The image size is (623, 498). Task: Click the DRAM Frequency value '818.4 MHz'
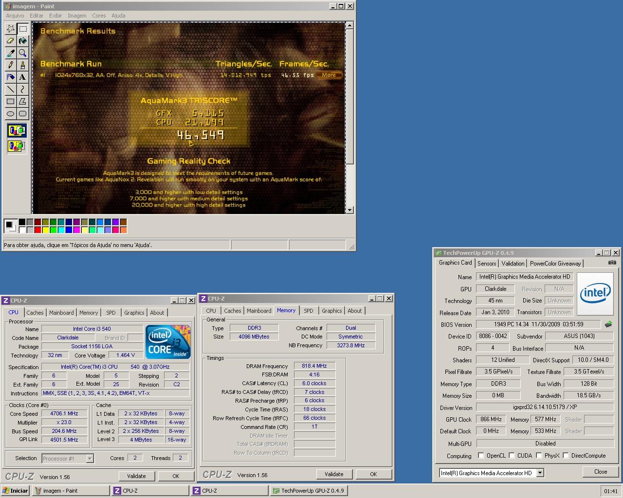314,366
